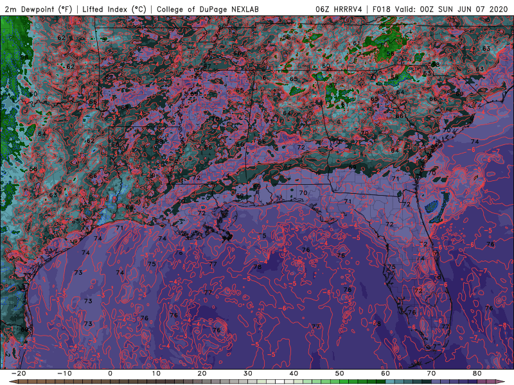
Task: Click the '-20' color scale label
Action: [x=18, y=373]
